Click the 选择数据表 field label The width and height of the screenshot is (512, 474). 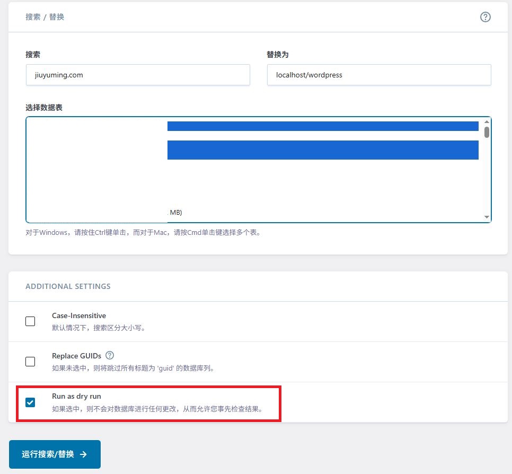point(44,108)
